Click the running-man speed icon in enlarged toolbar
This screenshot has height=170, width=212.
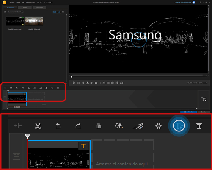138,126
